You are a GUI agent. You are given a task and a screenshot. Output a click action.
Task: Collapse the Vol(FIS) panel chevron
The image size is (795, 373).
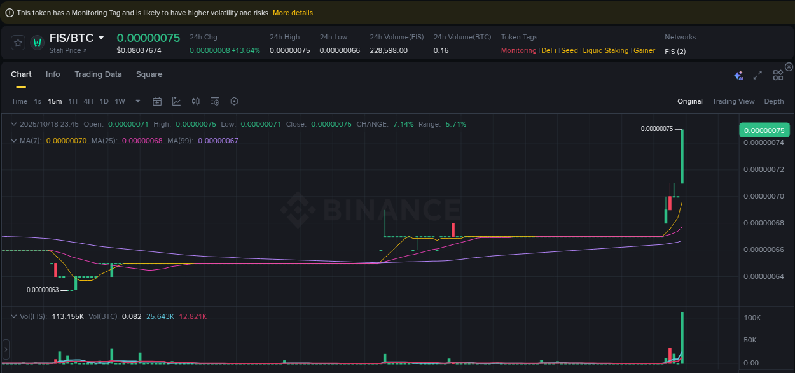click(x=14, y=316)
